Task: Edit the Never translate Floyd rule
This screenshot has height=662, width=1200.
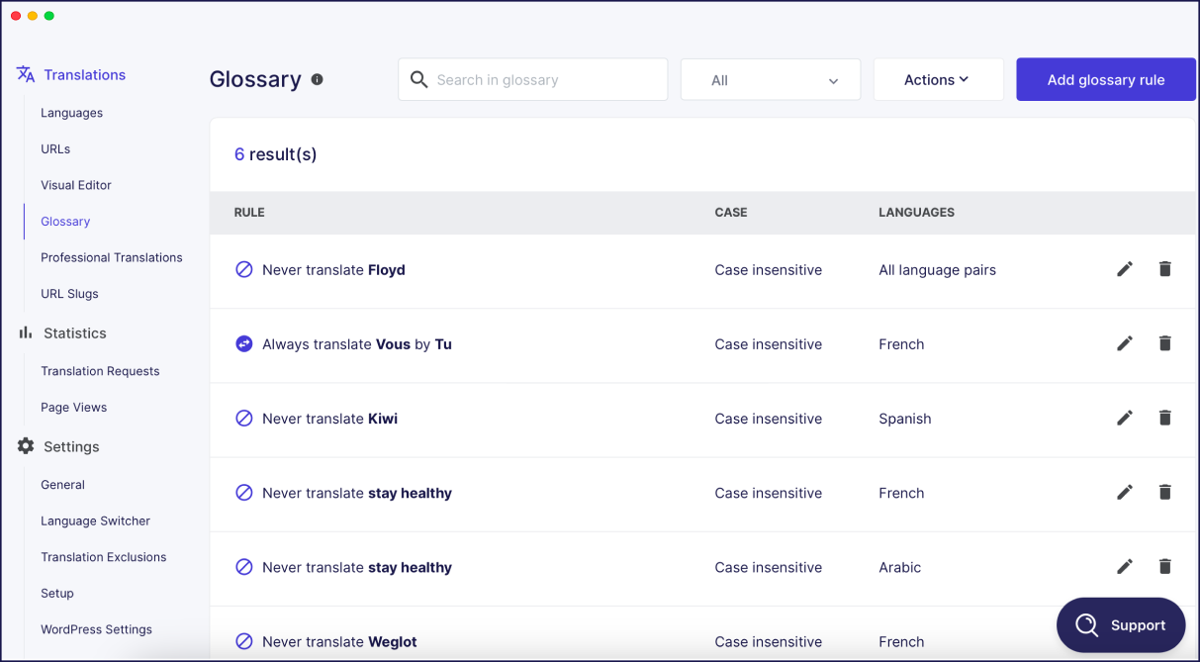Action: coord(1125,269)
